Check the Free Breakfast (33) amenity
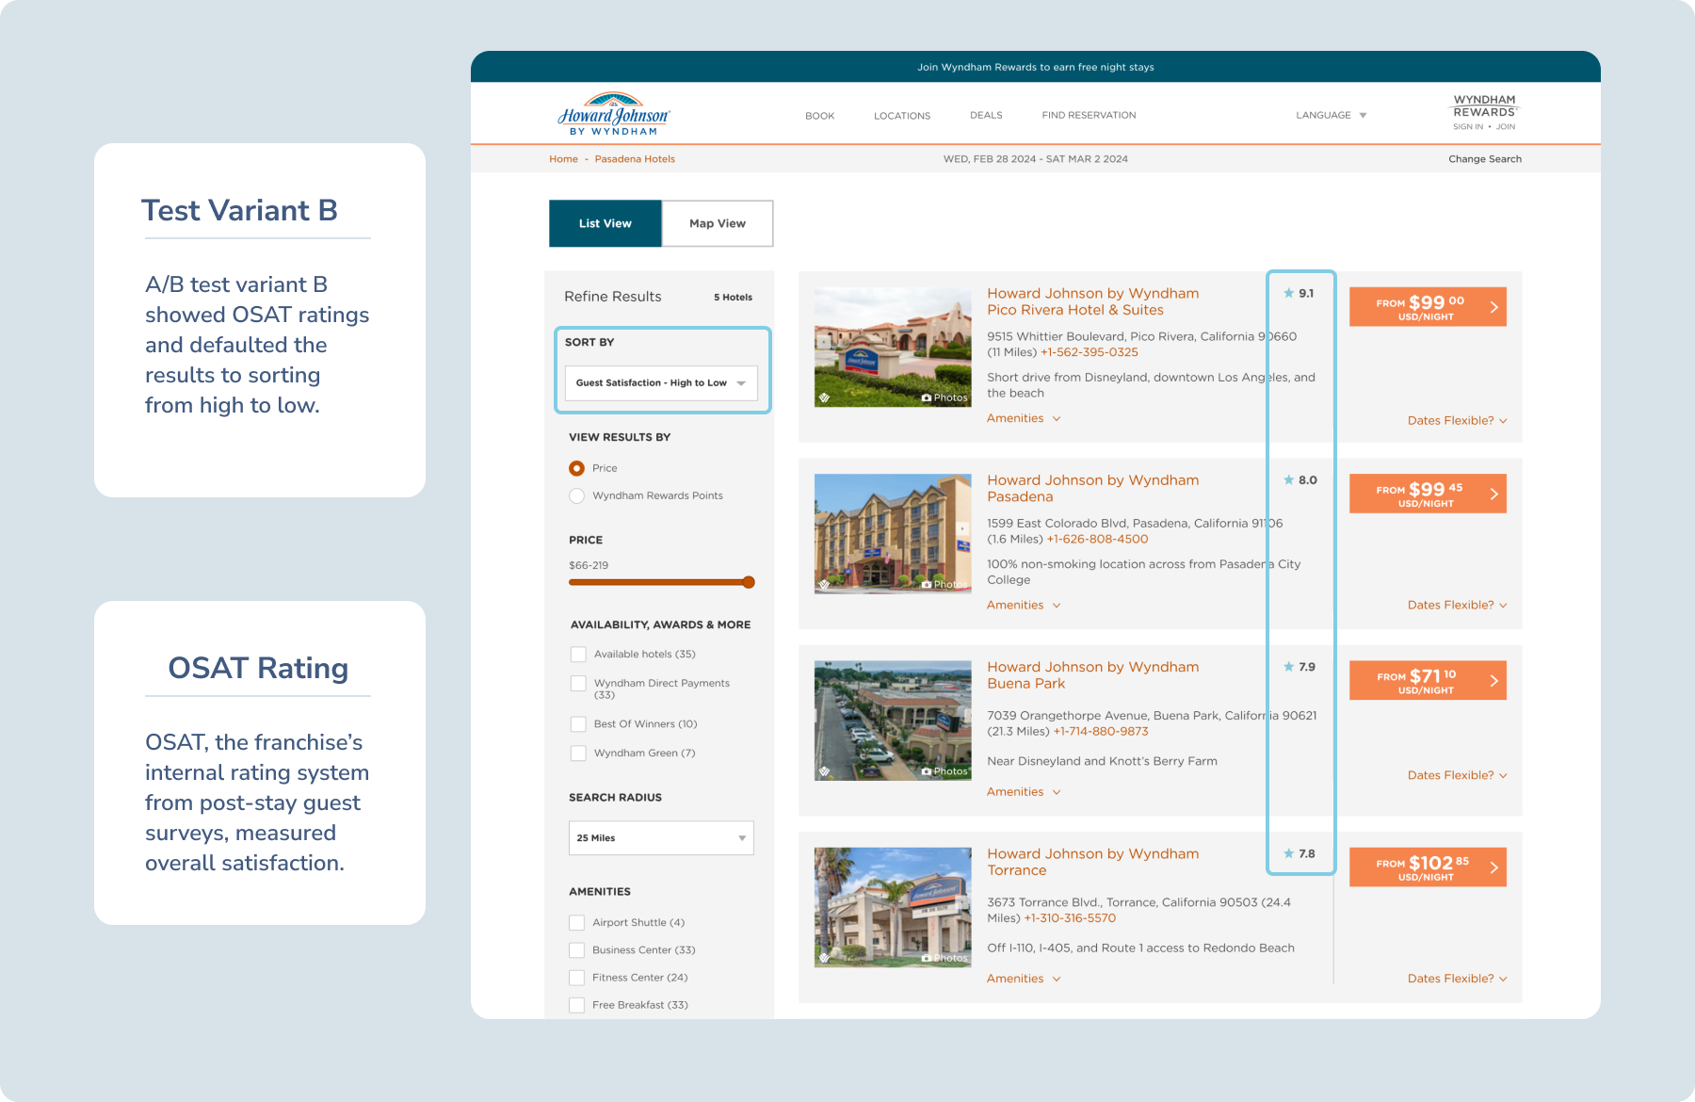Image resolution: width=1695 pixels, height=1102 pixels. pos(576,1005)
